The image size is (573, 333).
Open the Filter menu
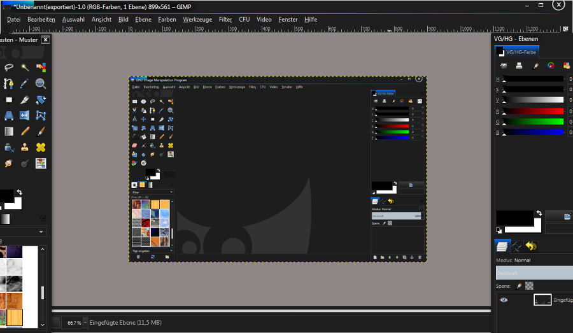pyautogui.click(x=225, y=20)
